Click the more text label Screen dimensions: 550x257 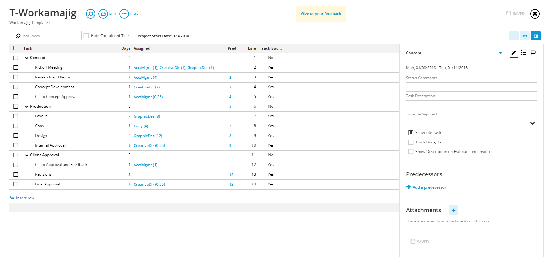(134, 14)
